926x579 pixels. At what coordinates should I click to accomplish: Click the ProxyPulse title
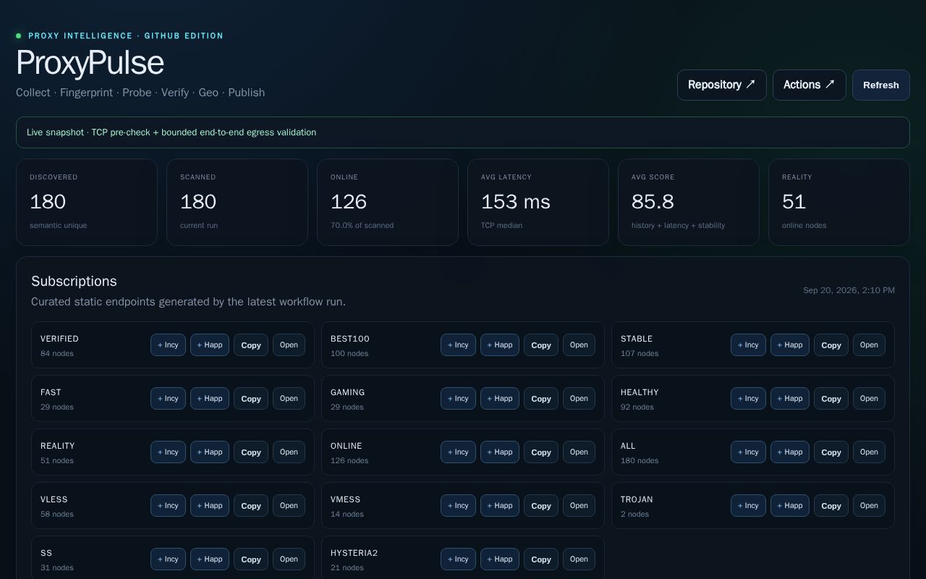pyautogui.click(x=90, y=63)
